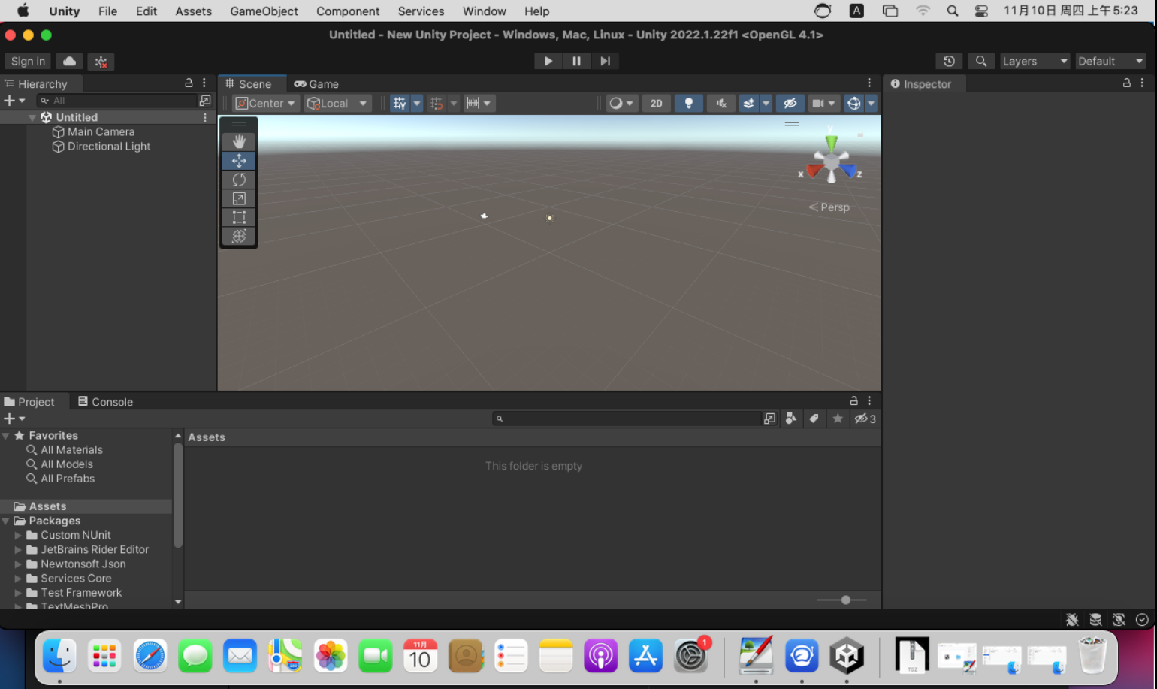Screen dimensions: 1157x689
Task: Open Hierarchy search in new window icon
Action: click(205, 101)
